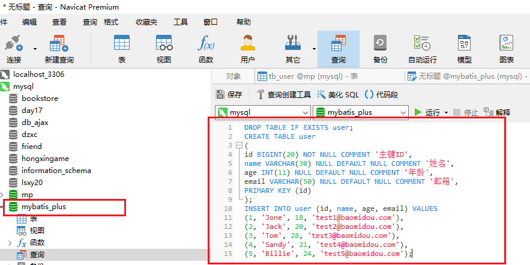Create a new query with 新建查询
This screenshot has height=265, width=530.
[59, 49]
